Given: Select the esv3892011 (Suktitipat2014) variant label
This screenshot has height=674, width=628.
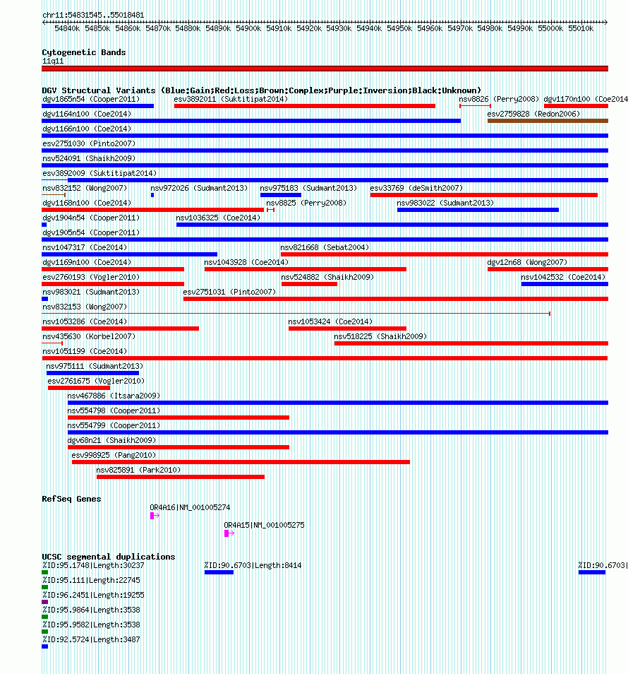Looking at the screenshot, I should coord(231,99).
